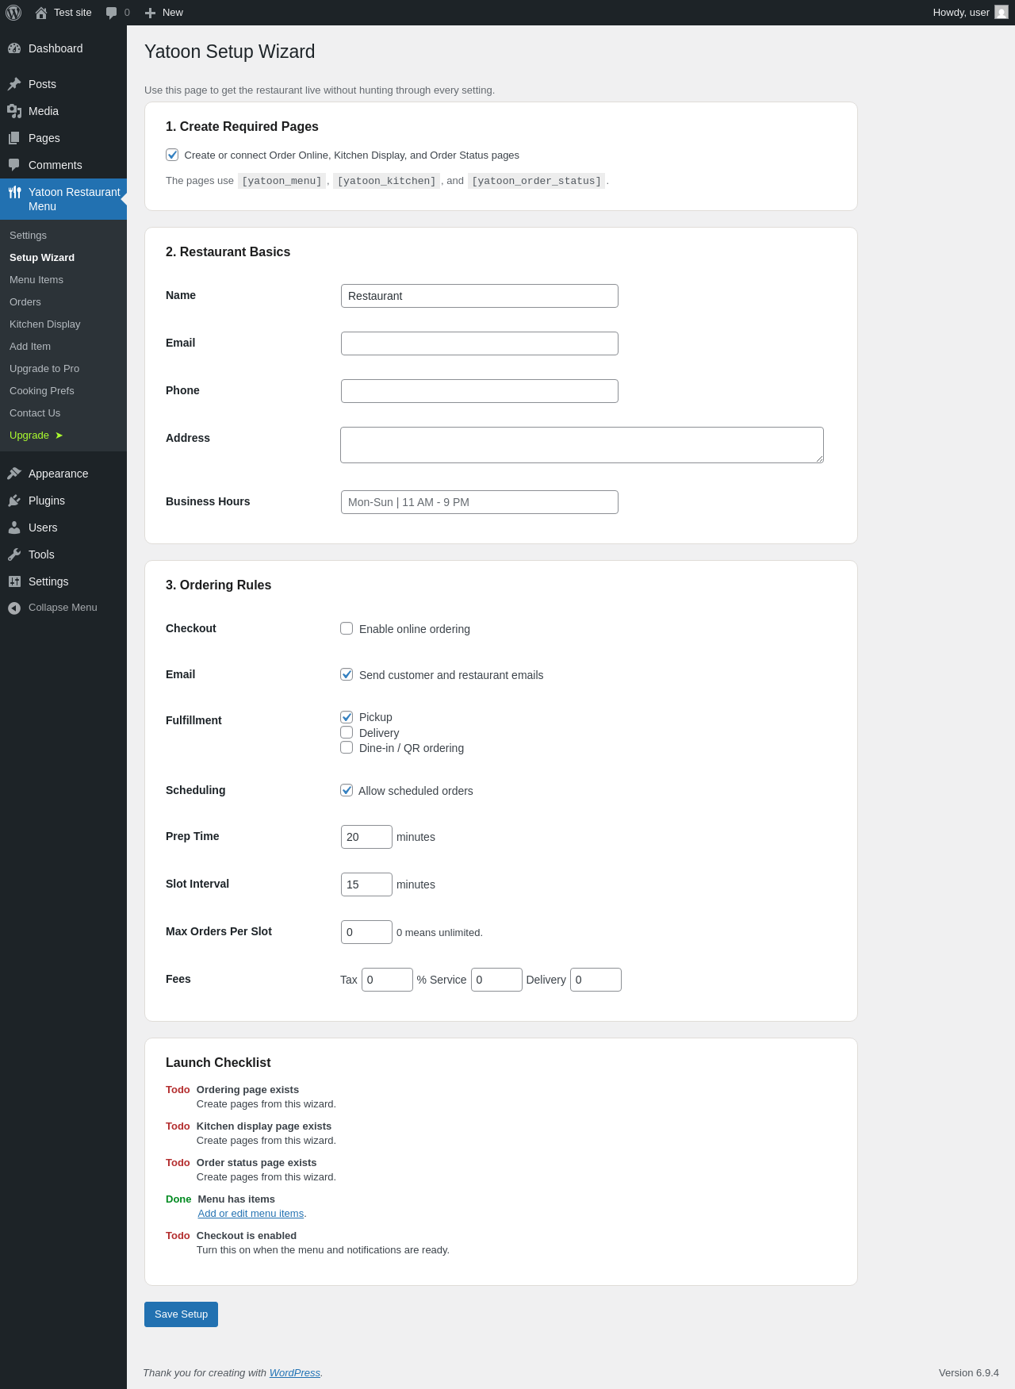Open the Tools wrench icon
The height and width of the screenshot is (1389, 1015).
point(14,554)
